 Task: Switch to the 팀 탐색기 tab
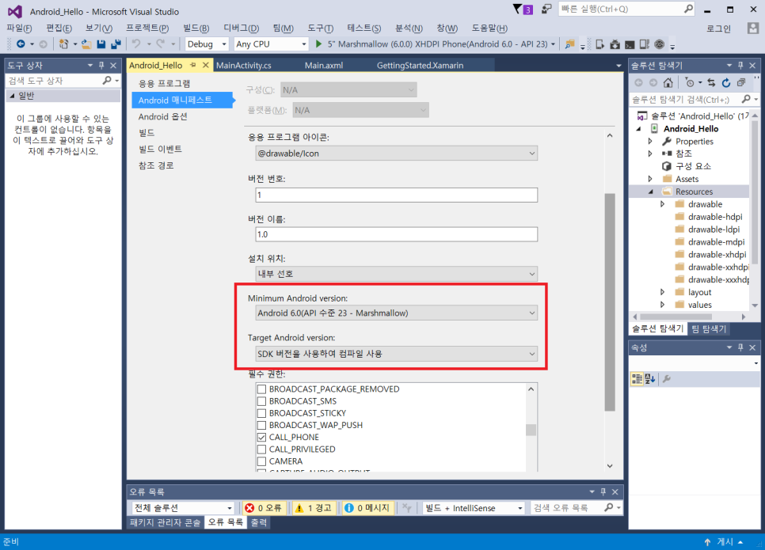point(709,329)
